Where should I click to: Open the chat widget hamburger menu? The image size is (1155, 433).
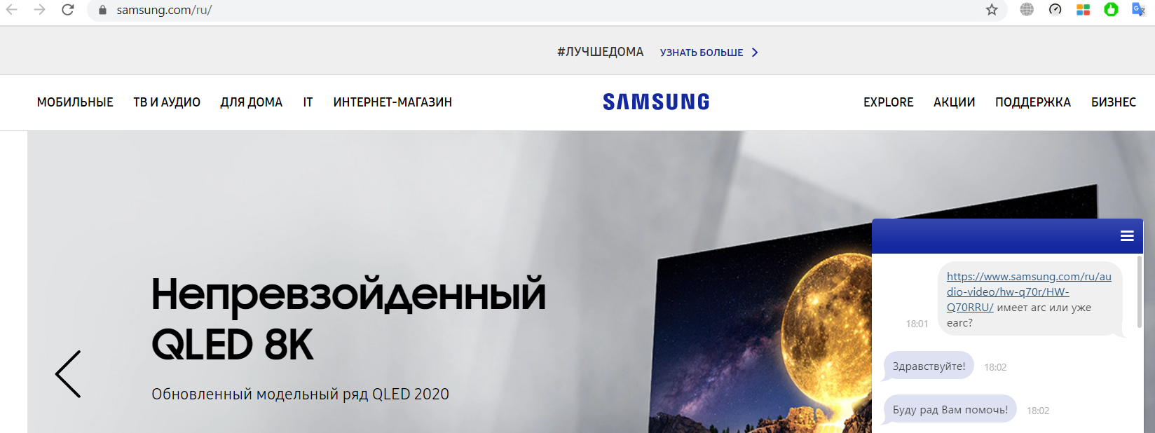click(1127, 236)
